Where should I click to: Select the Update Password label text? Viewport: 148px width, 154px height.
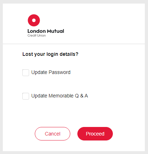tap(51, 72)
